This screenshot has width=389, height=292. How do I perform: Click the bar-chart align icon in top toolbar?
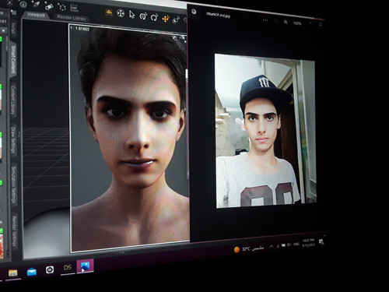75,8
